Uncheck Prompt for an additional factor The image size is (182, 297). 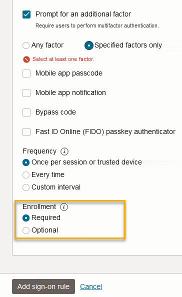click(26, 14)
